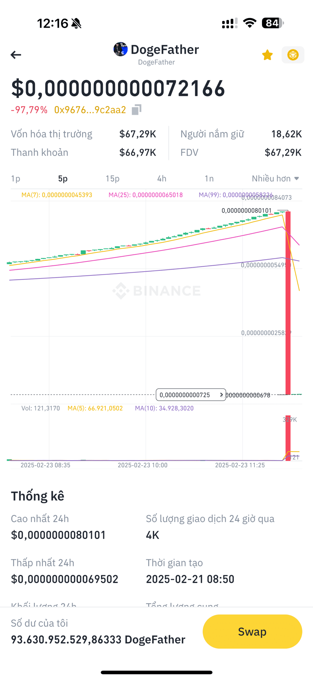Open the BNB chain network icon
This screenshot has height=680, width=313.
293,55
